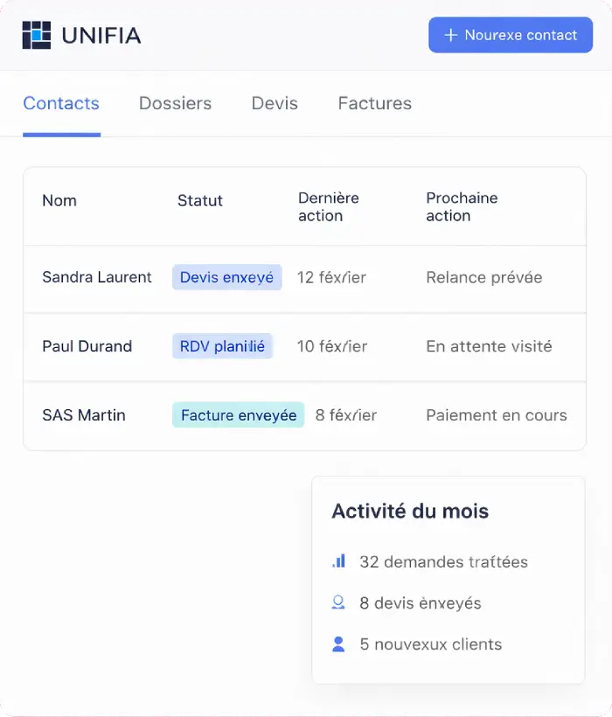Open the Devis tab
The height and width of the screenshot is (717, 612).
[x=275, y=103]
